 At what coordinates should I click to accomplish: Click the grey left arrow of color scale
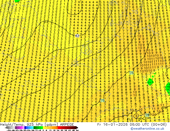(6, 128)
